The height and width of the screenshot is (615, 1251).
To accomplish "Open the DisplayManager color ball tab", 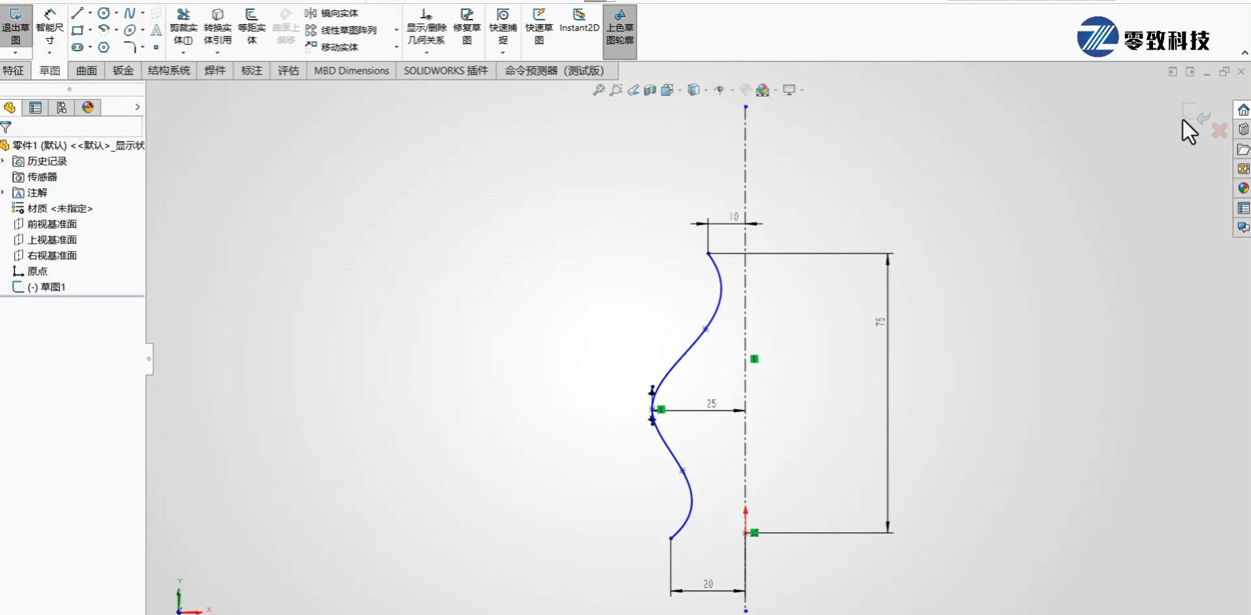I will [x=88, y=107].
